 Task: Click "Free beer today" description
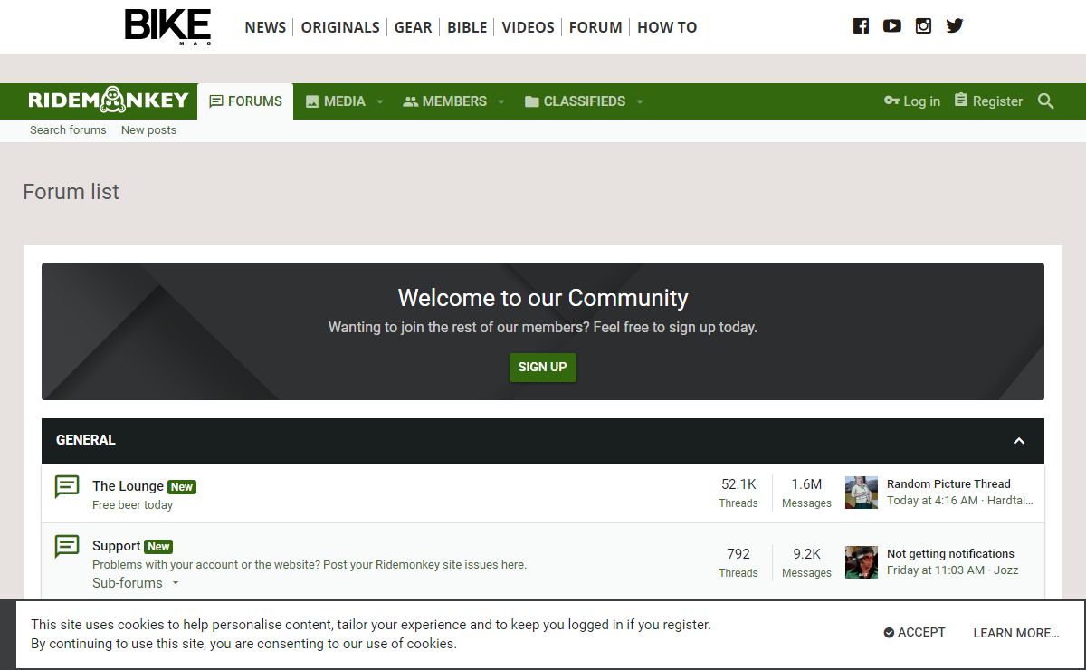(x=132, y=505)
